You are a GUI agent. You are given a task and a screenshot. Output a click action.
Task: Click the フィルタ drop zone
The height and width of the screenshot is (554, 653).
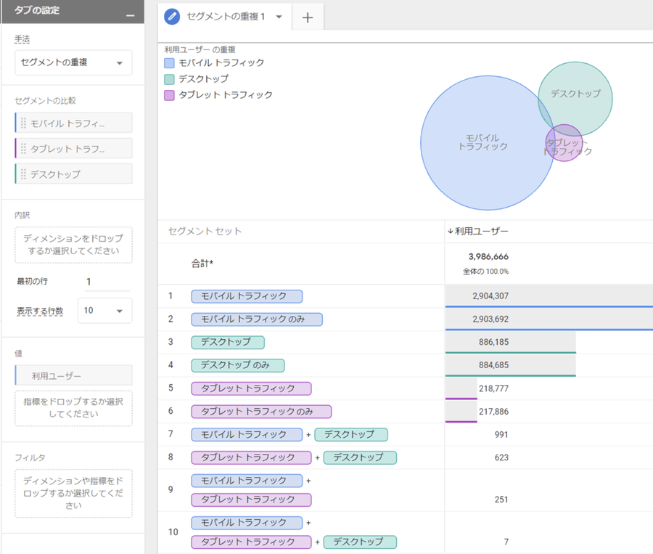(73, 493)
